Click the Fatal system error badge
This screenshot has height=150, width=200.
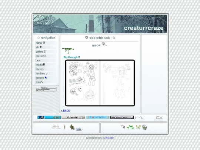point(122,117)
